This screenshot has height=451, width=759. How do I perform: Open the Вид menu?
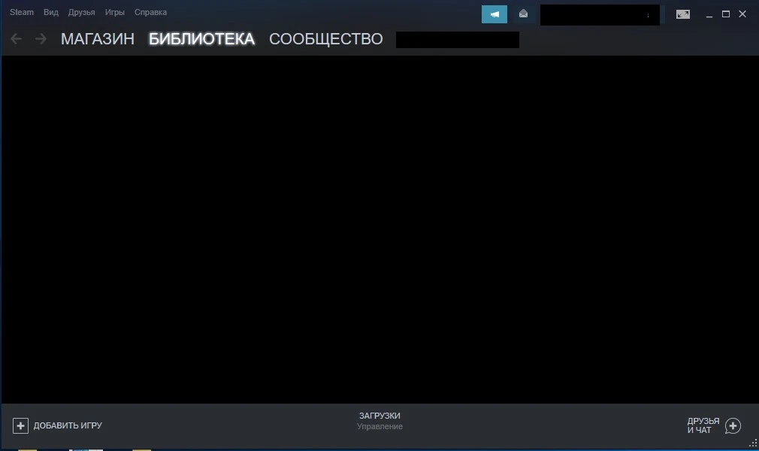[x=51, y=12]
